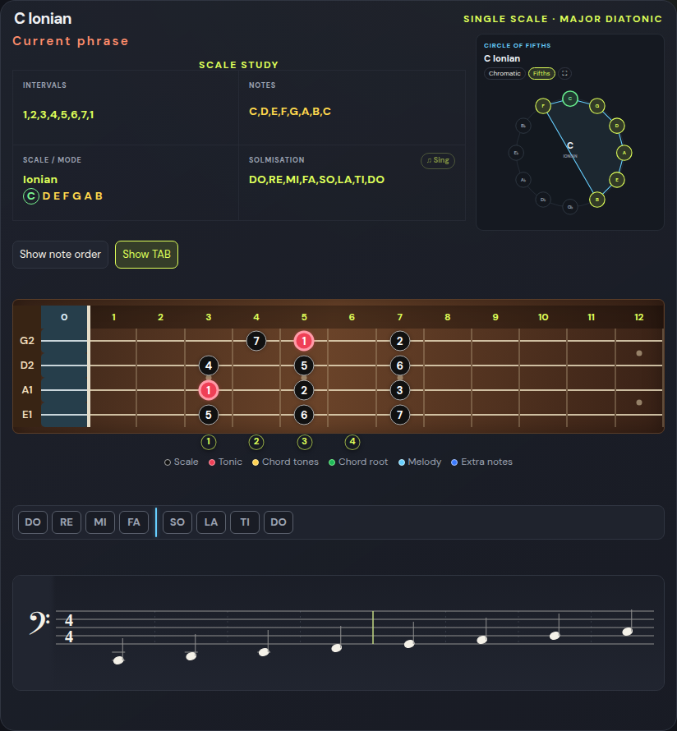Click the circled C tonic under Ionian
Screen dimensions: 677x731
(30, 196)
